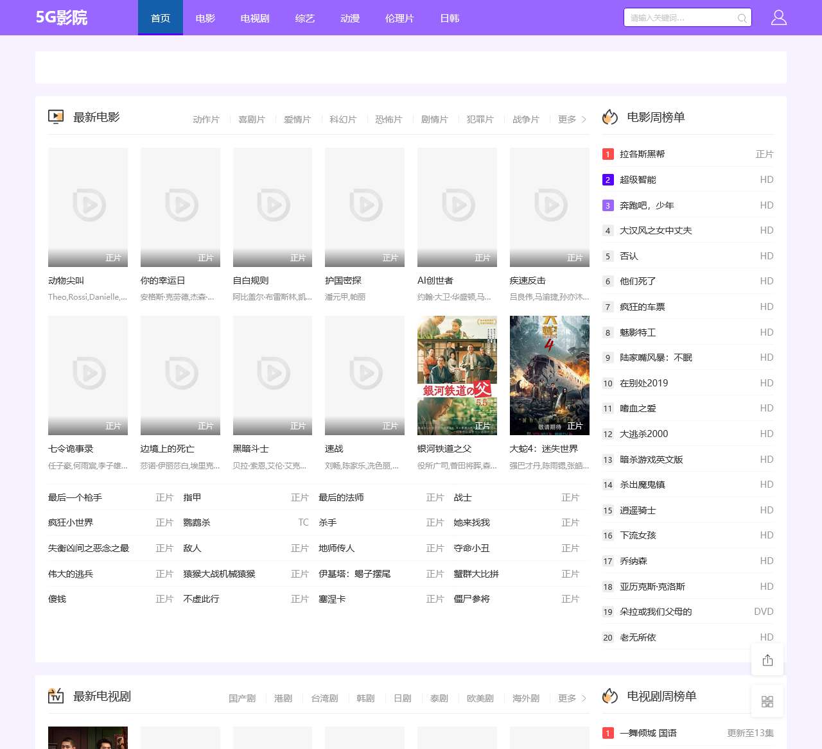The width and height of the screenshot is (822, 749).
Task: Click the 最新电视剧 TV icon
Action: pos(56,696)
